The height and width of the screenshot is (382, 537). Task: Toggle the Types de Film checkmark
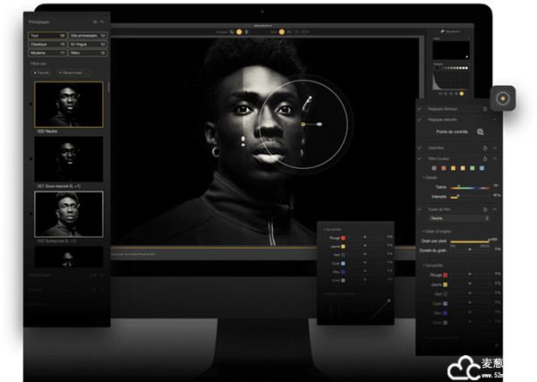pyautogui.click(x=421, y=208)
